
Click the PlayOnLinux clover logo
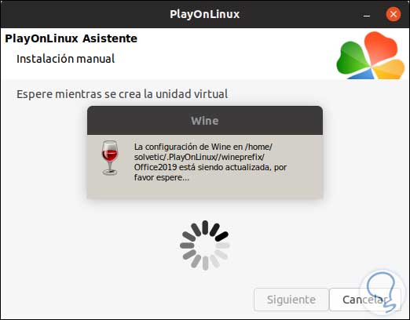[x=371, y=56]
